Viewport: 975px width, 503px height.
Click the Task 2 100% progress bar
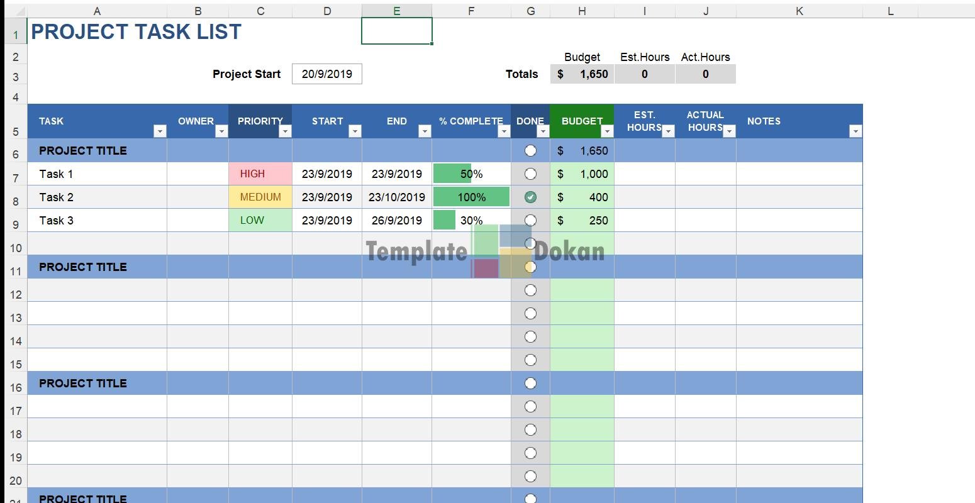coord(471,197)
